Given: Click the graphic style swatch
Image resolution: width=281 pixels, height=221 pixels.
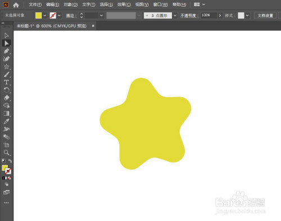Looking at the screenshot, I should pos(241,16).
